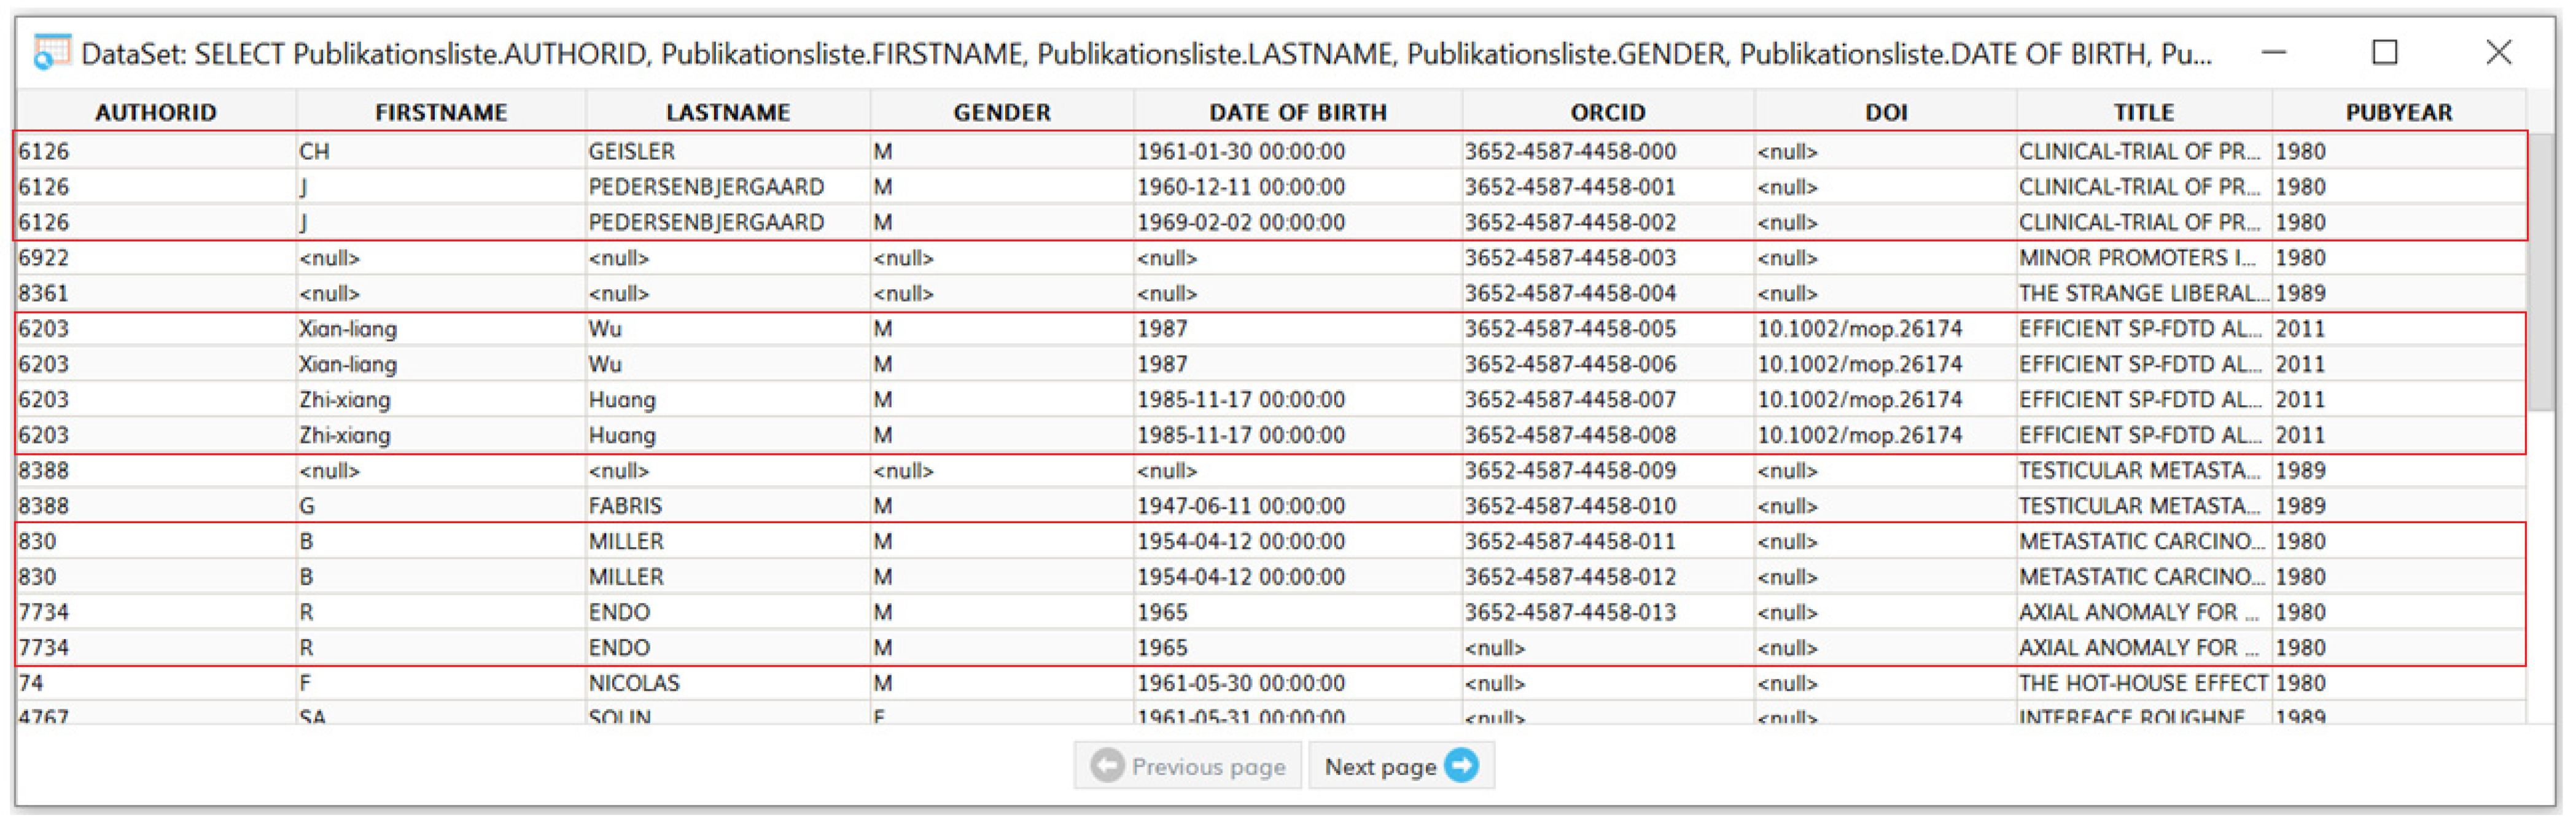
Task: Click the GENDER column header
Action: coord(1001,112)
